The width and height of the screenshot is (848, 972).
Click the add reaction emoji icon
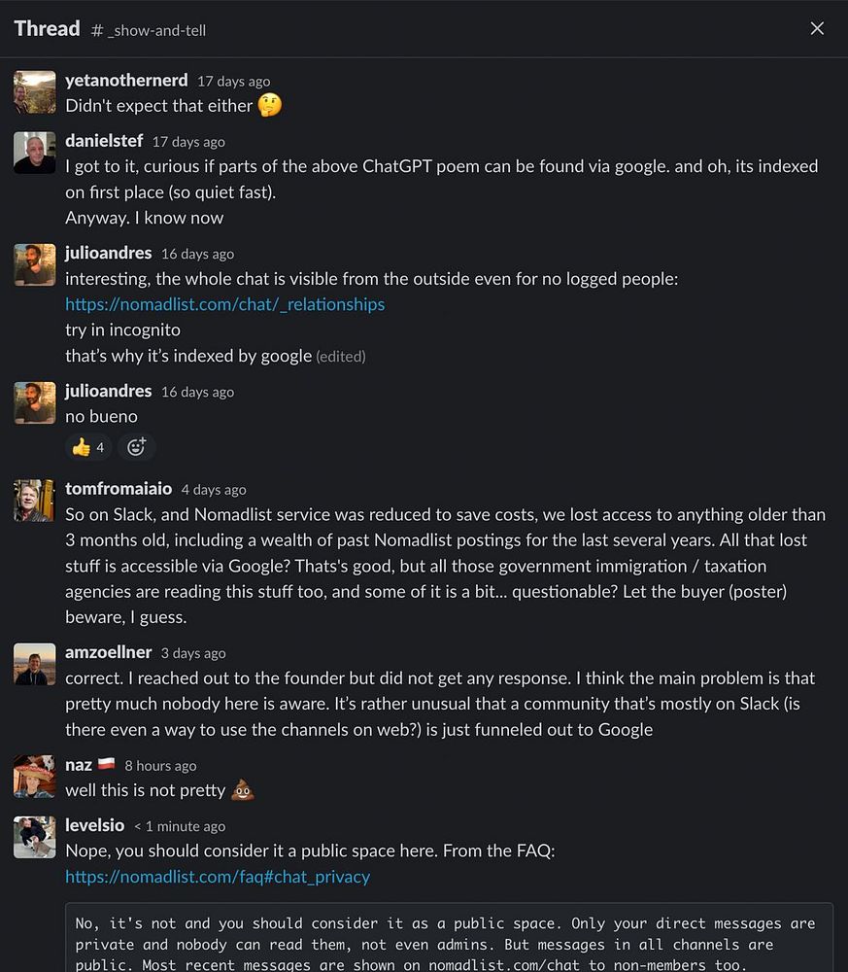(x=136, y=447)
